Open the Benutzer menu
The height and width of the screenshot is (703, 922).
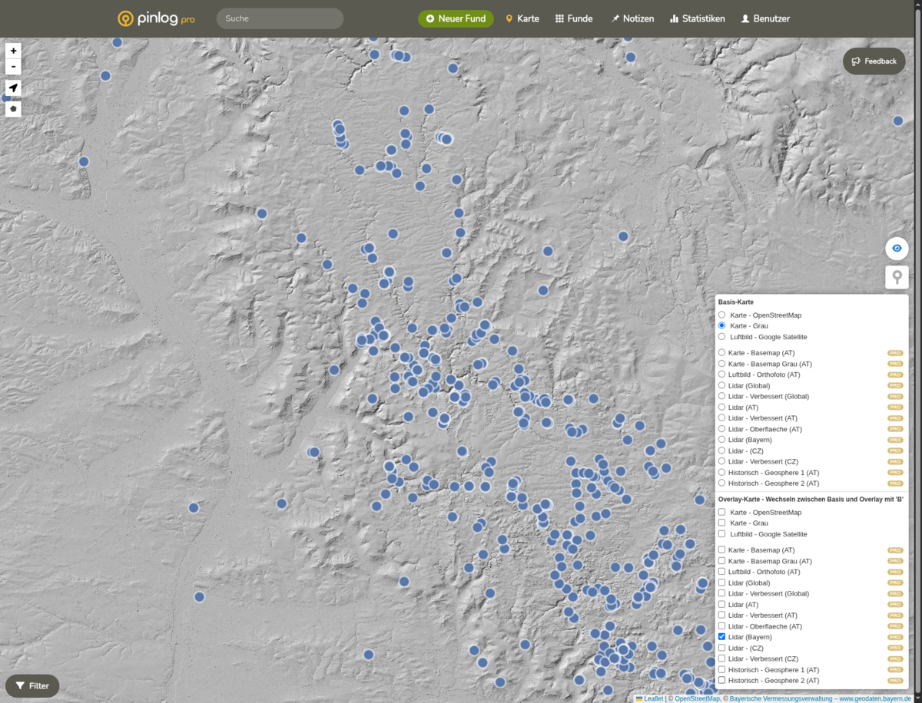(x=764, y=18)
